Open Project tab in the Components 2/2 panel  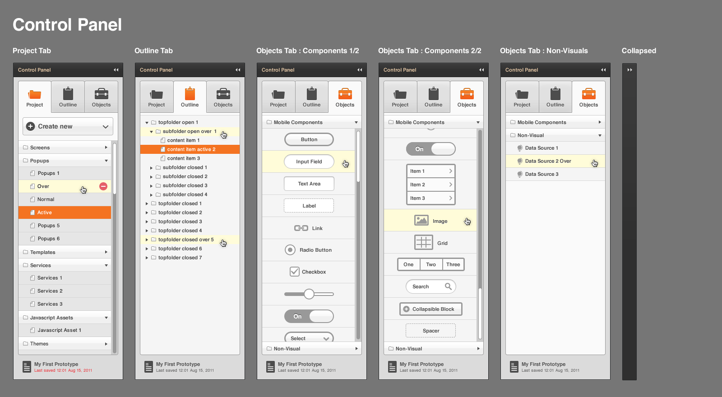[400, 97]
